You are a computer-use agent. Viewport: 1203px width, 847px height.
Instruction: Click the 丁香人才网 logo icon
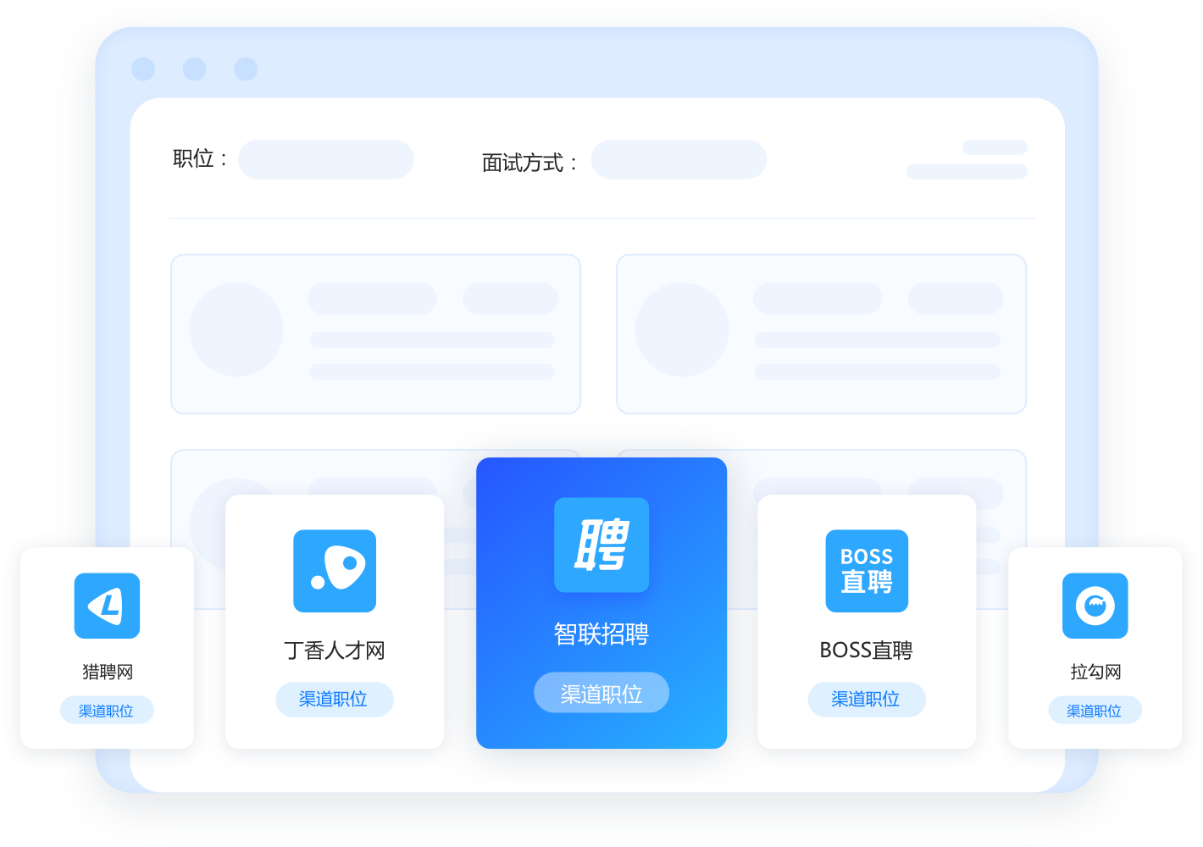[x=335, y=571]
